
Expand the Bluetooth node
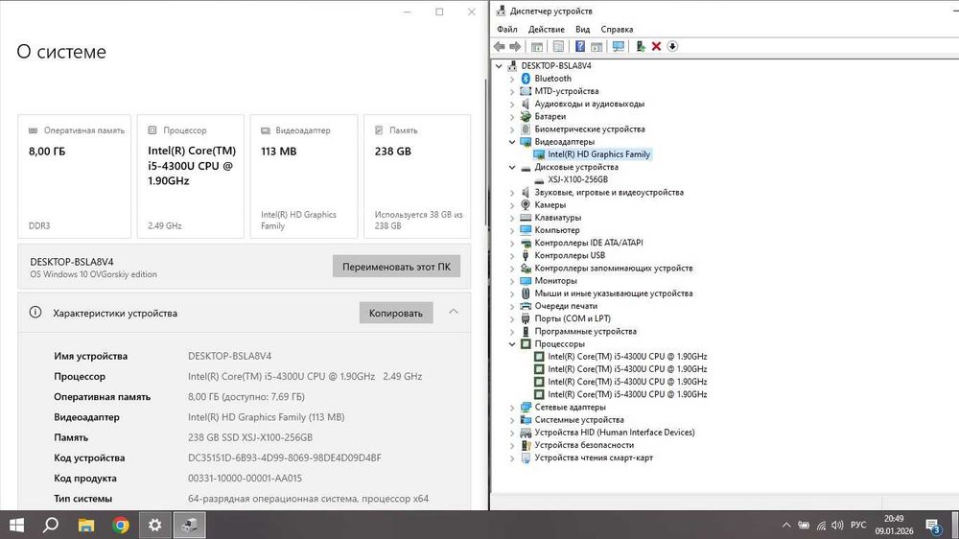(512, 79)
